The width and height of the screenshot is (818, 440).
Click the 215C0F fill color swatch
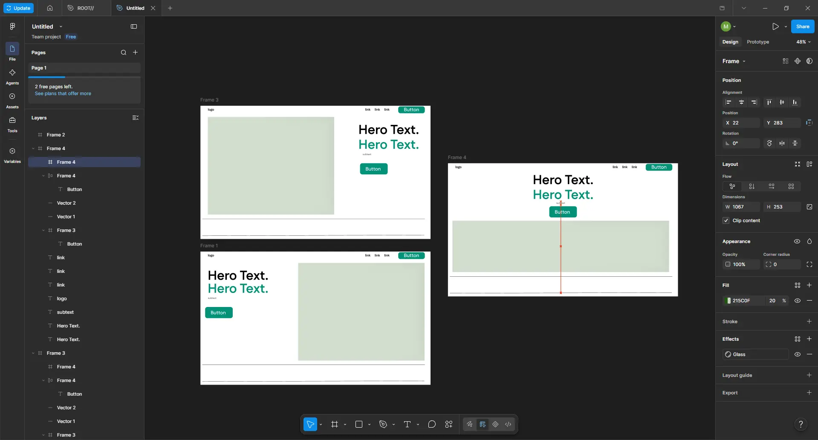tap(728, 301)
